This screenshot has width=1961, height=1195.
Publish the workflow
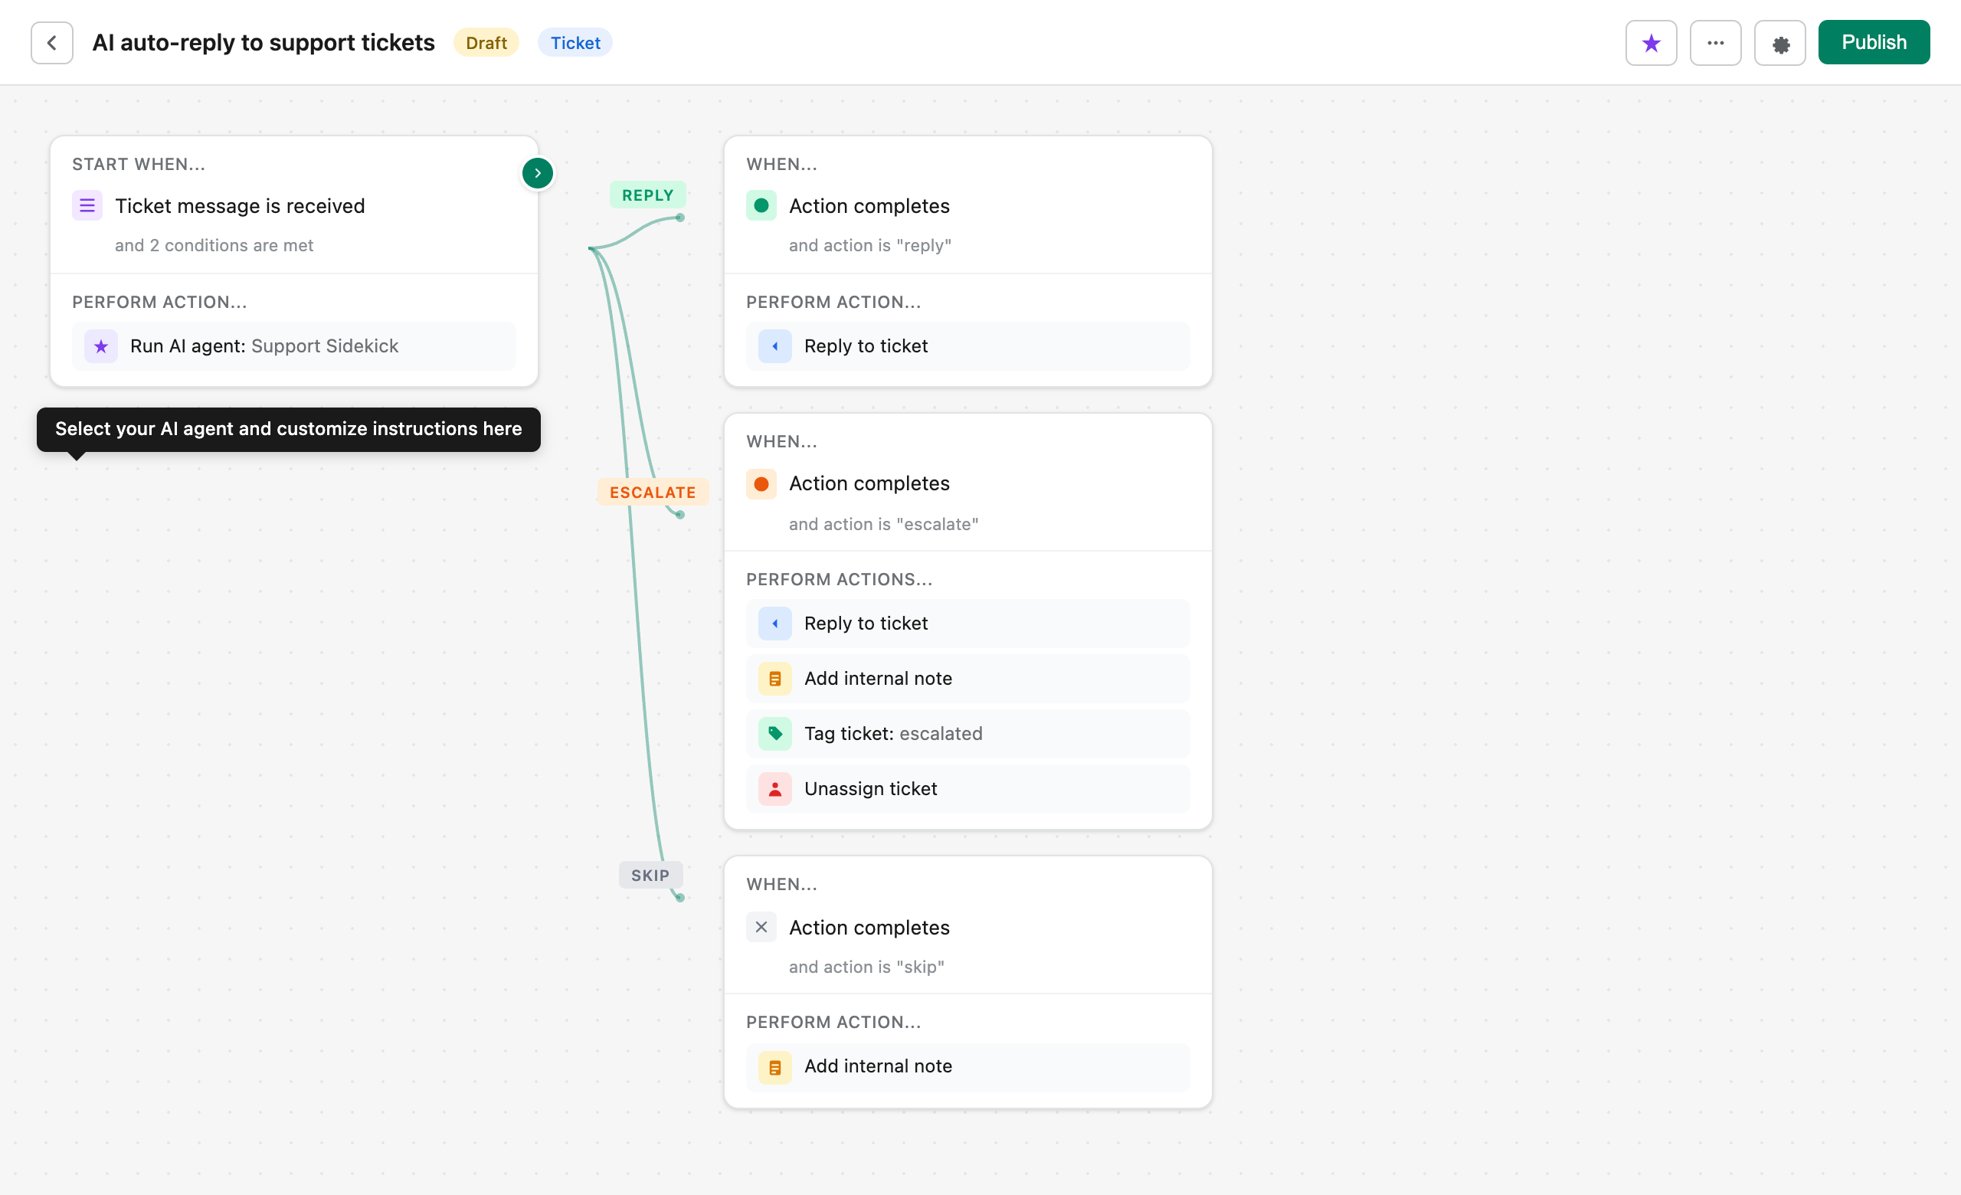[x=1874, y=42]
